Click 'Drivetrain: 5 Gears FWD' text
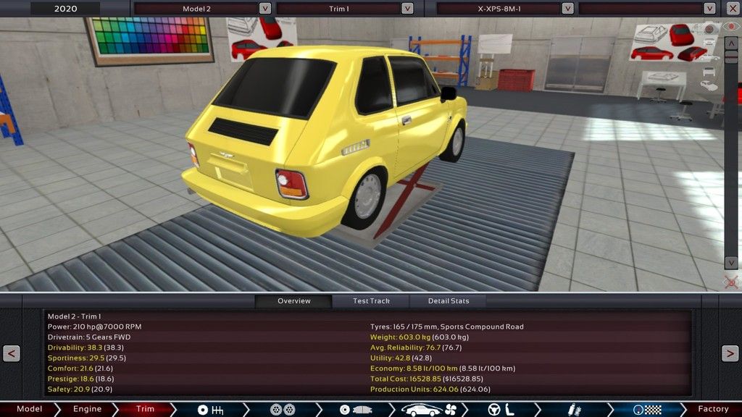The height and width of the screenshot is (417, 742). 89,337
